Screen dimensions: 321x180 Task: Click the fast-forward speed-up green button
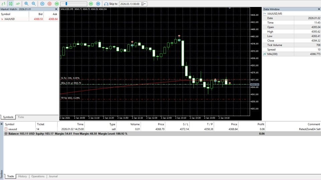91,4
